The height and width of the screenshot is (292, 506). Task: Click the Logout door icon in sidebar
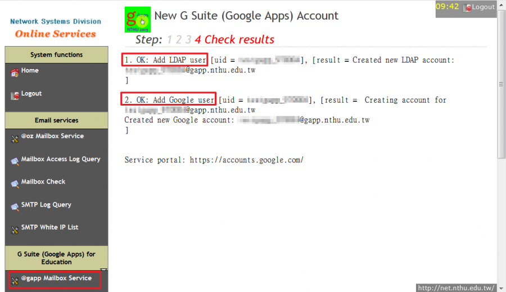[15, 95]
